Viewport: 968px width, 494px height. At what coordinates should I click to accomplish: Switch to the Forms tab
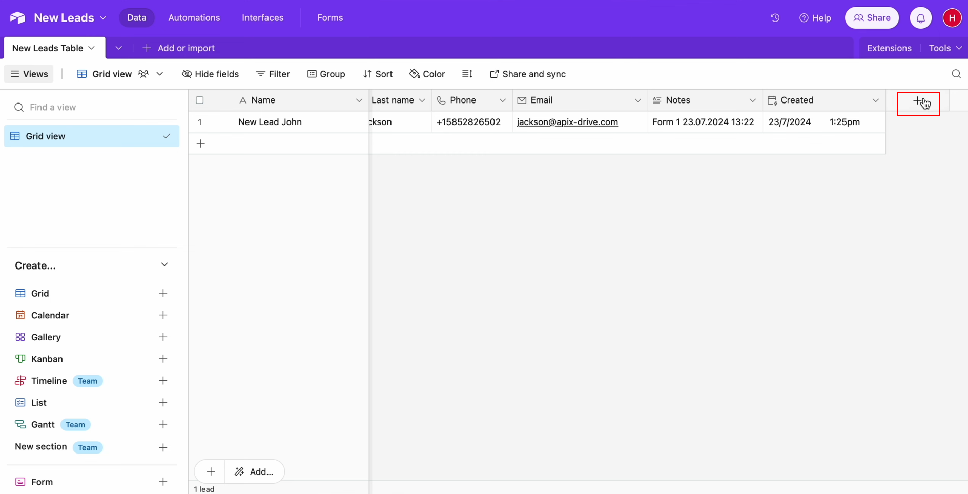329,17
